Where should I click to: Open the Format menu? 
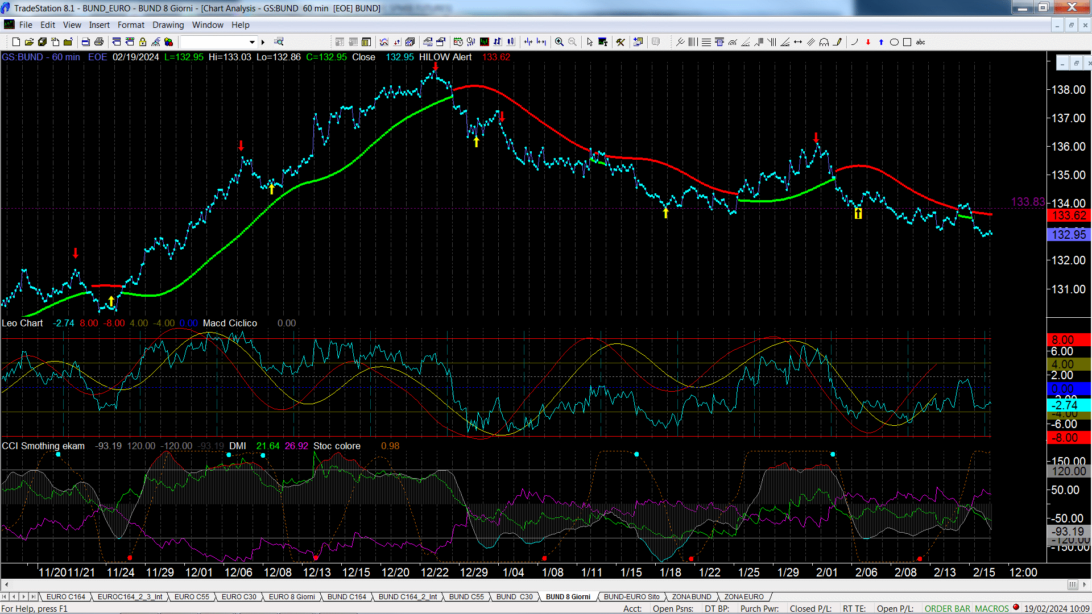tap(131, 25)
